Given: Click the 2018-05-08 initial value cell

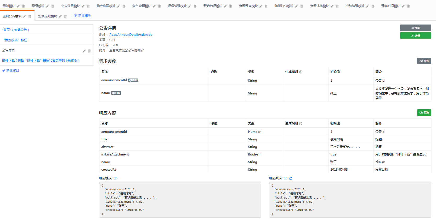Looking at the screenshot, I should click(339, 170).
